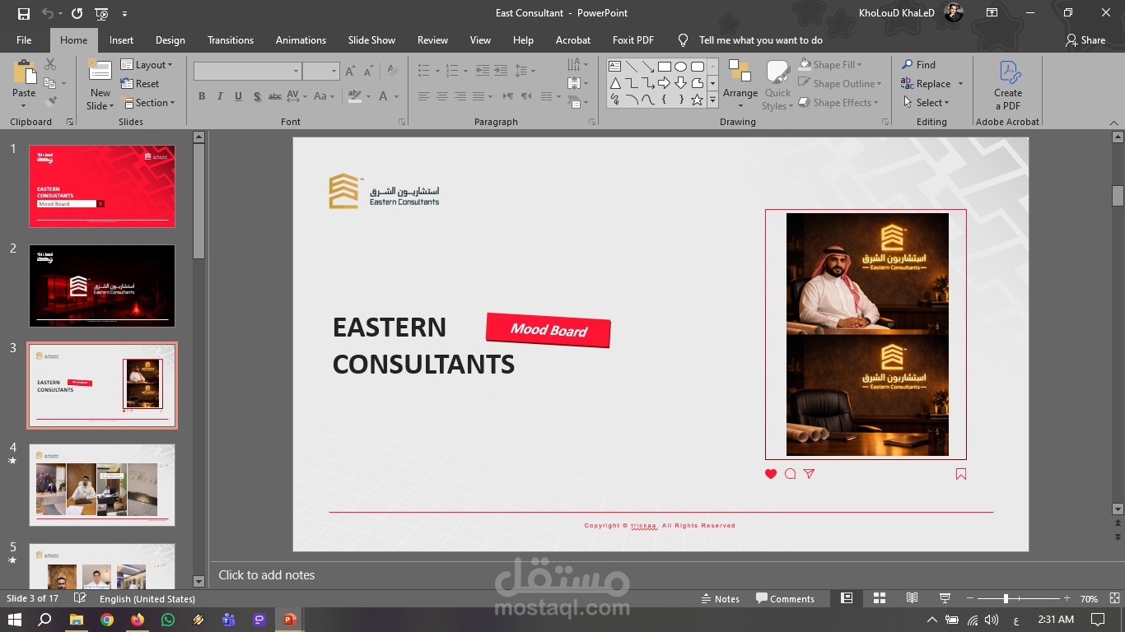The image size is (1125, 632).
Task: Click Tell me what you want to do
Action: coord(760,39)
